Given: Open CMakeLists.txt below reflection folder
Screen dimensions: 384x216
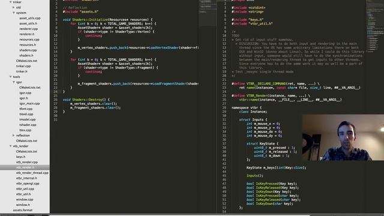Looking at the screenshot, I should (26, 141).
